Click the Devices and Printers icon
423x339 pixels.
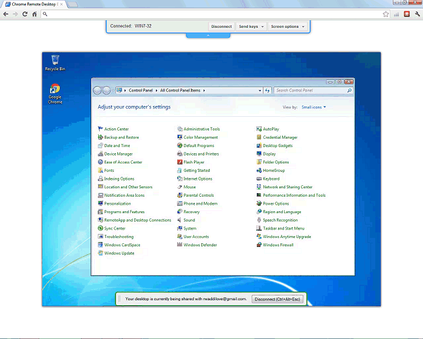pyautogui.click(x=179, y=154)
